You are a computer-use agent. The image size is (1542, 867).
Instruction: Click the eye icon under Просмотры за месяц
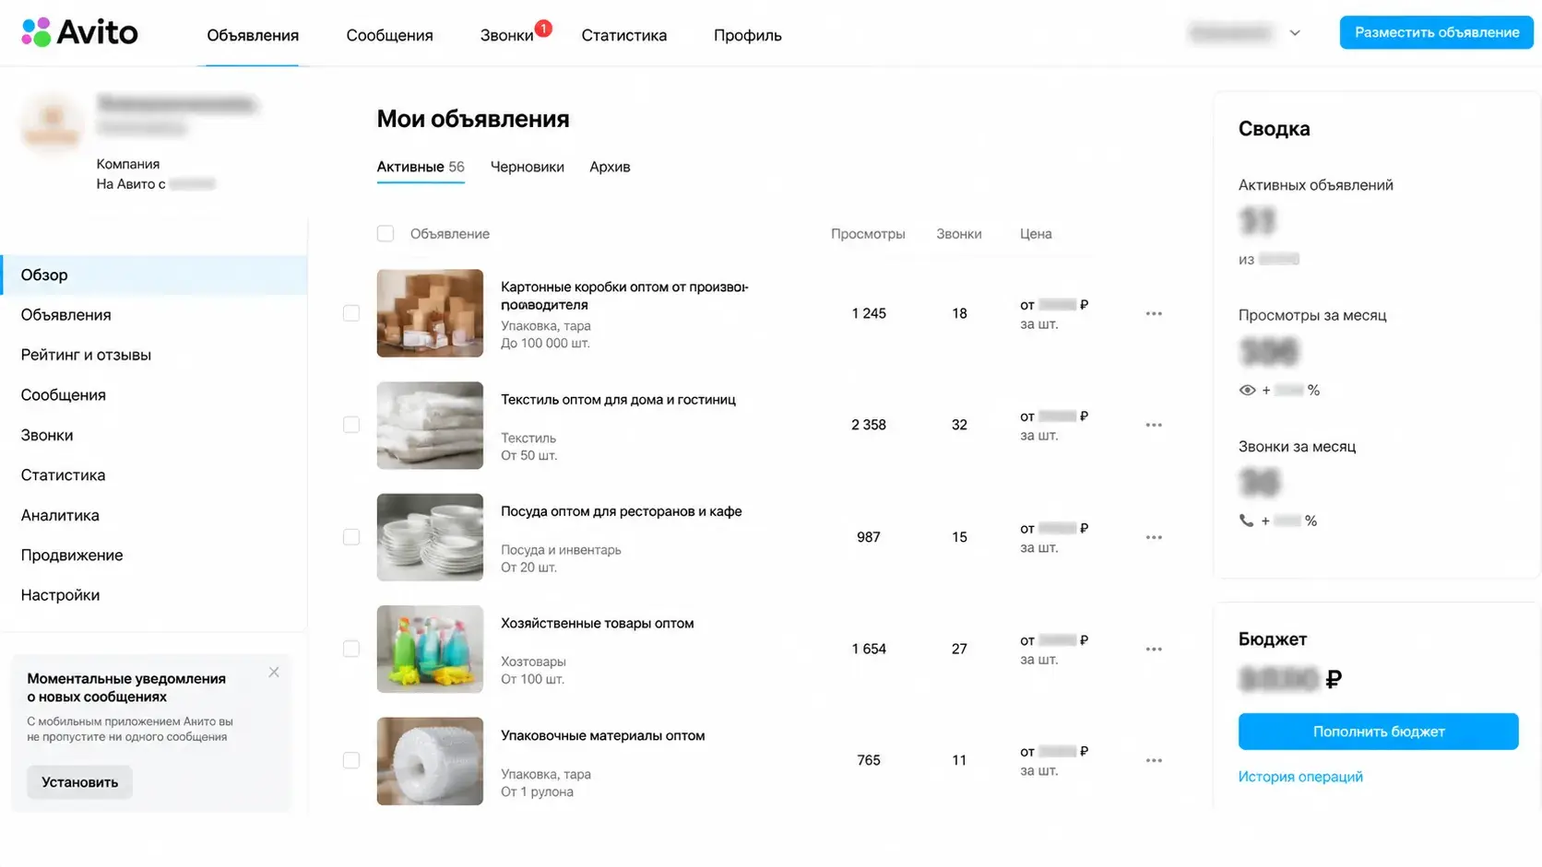pyautogui.click(x=1247, y=390)
